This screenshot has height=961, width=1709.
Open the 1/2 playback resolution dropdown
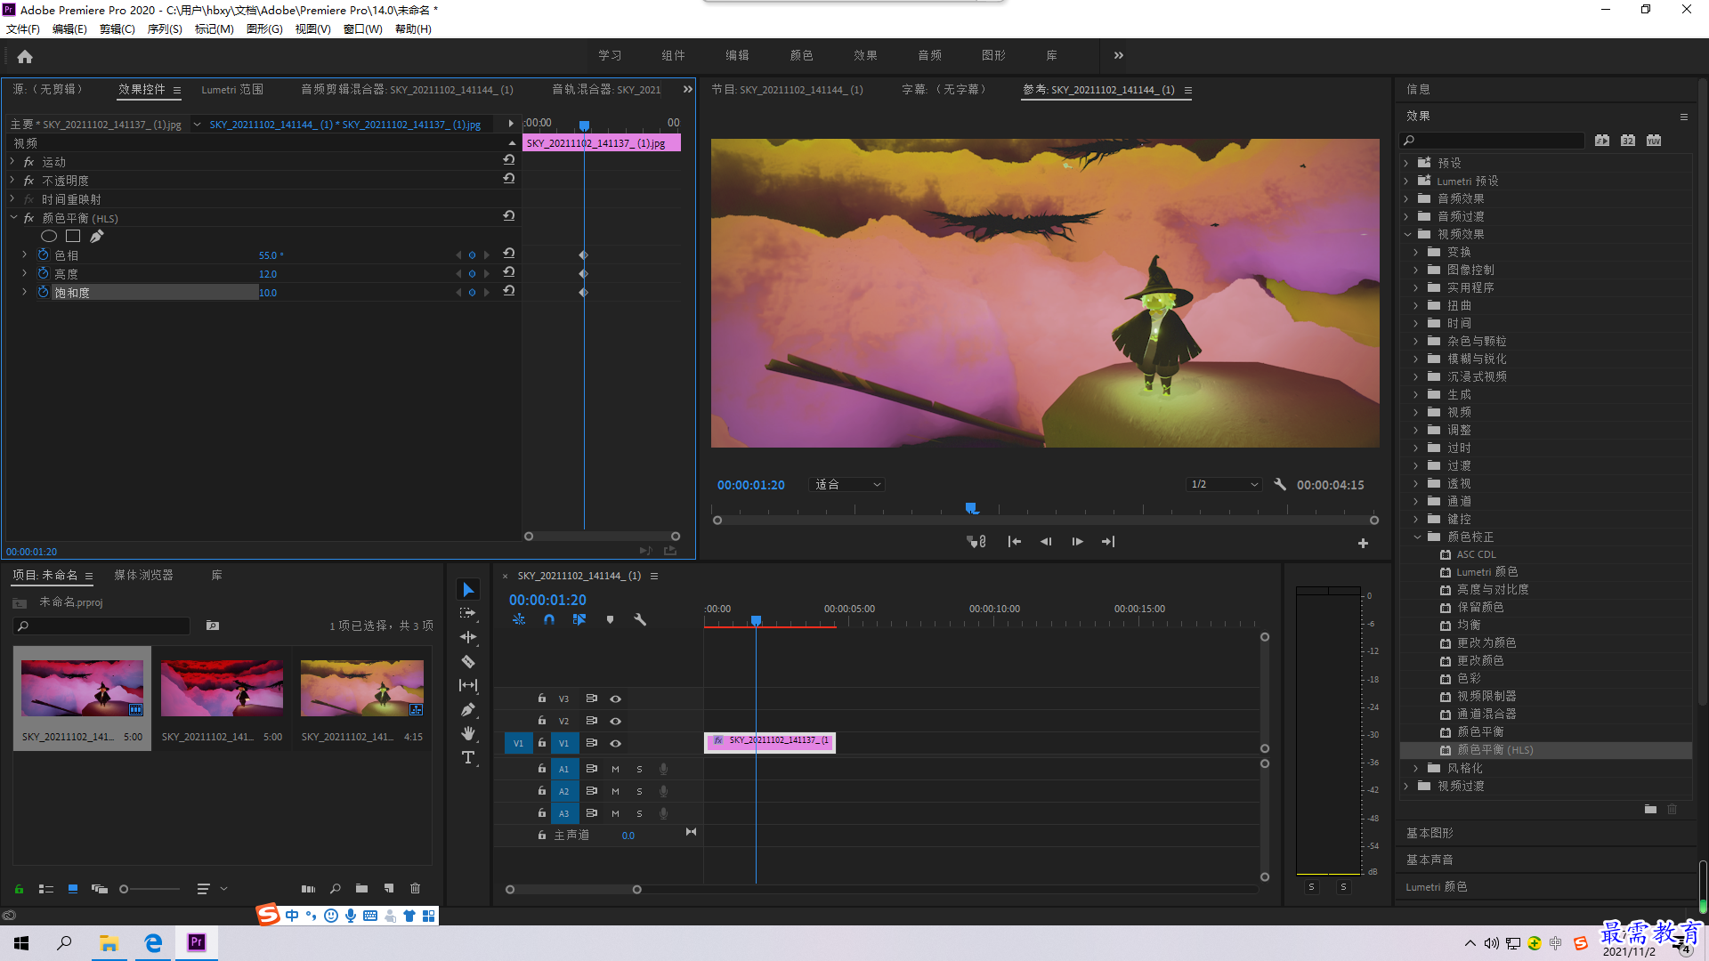pyautogui.click(x=1225, y=485)
